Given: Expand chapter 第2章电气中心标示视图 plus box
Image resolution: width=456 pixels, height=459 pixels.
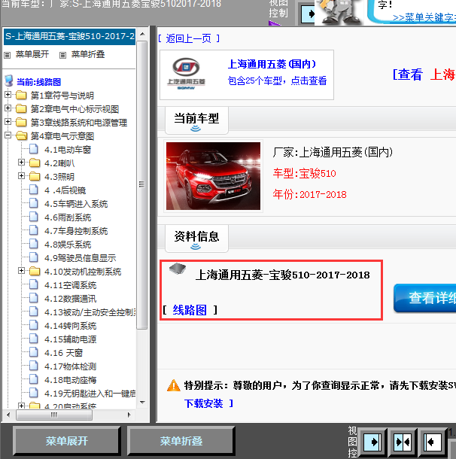Looking at the screenshot, I should click(x=8, y=108).
